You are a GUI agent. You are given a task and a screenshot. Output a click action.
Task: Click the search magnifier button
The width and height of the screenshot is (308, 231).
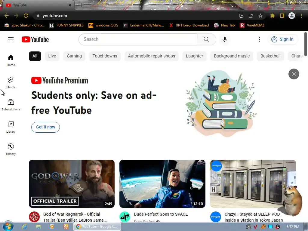coord(206,39)
